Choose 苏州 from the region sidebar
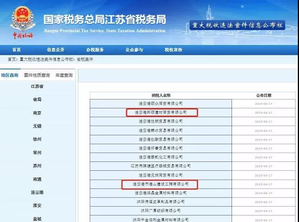Screen dimensions: 299x222 37,166
